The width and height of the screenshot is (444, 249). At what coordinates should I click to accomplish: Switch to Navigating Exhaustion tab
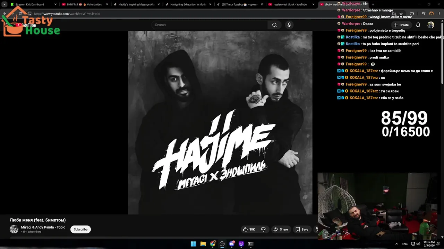[188, 4]
